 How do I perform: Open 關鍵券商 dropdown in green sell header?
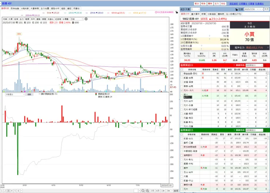coord(254,130)
